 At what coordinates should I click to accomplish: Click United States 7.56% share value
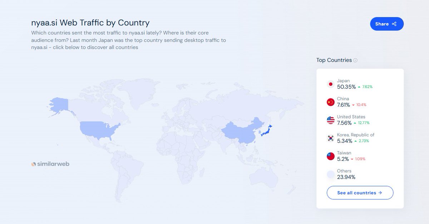point(344,123)
